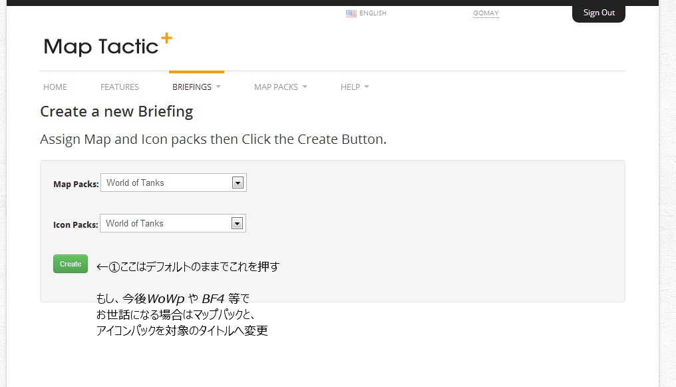Click the Sign Out button

coord(599,13)
